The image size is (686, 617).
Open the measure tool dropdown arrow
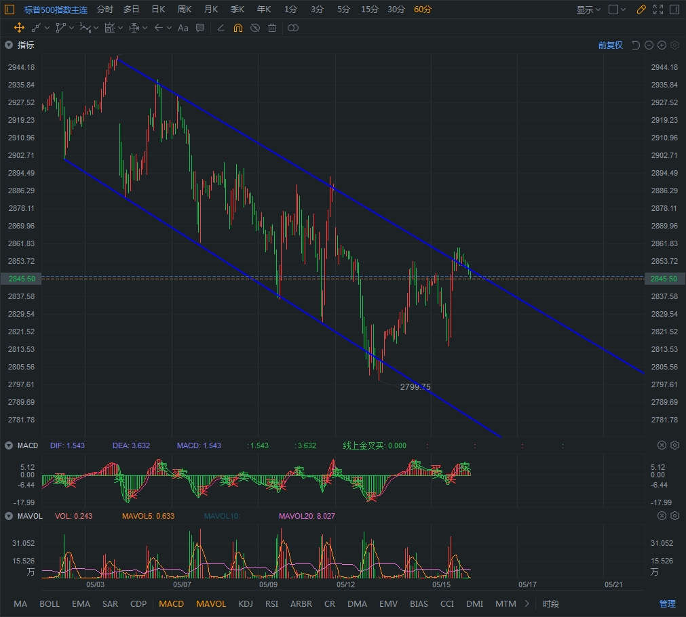(145, 28)
